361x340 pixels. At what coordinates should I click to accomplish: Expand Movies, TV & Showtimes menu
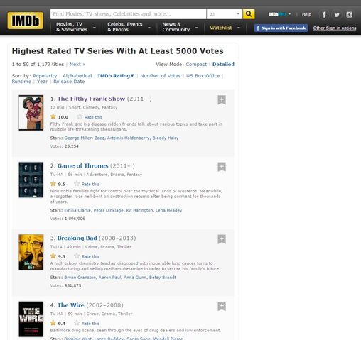click(76, 27)
